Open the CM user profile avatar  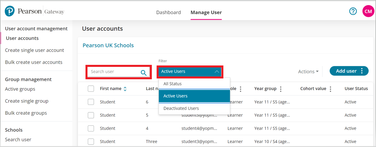coord(368,11)
